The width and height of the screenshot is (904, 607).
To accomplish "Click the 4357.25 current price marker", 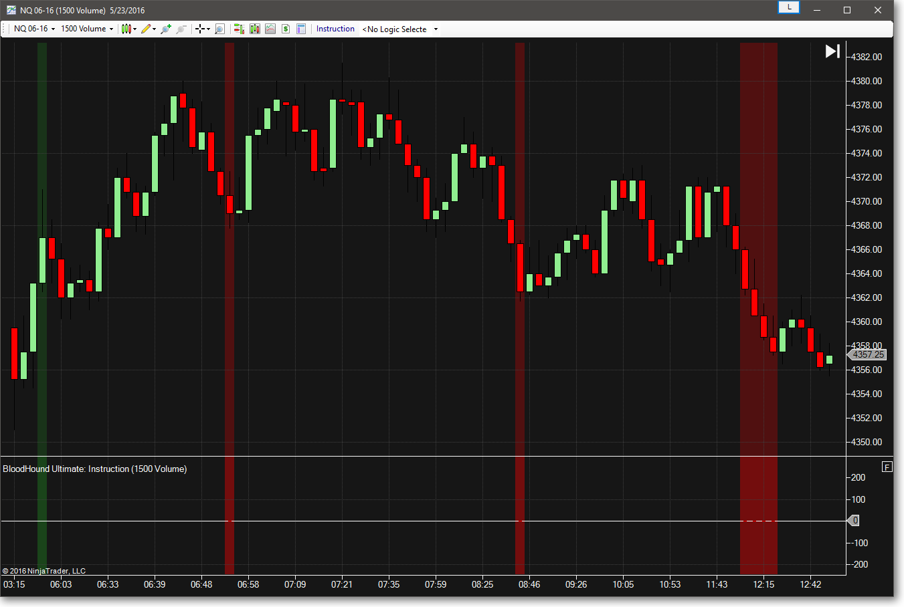I will pos(867,354).
